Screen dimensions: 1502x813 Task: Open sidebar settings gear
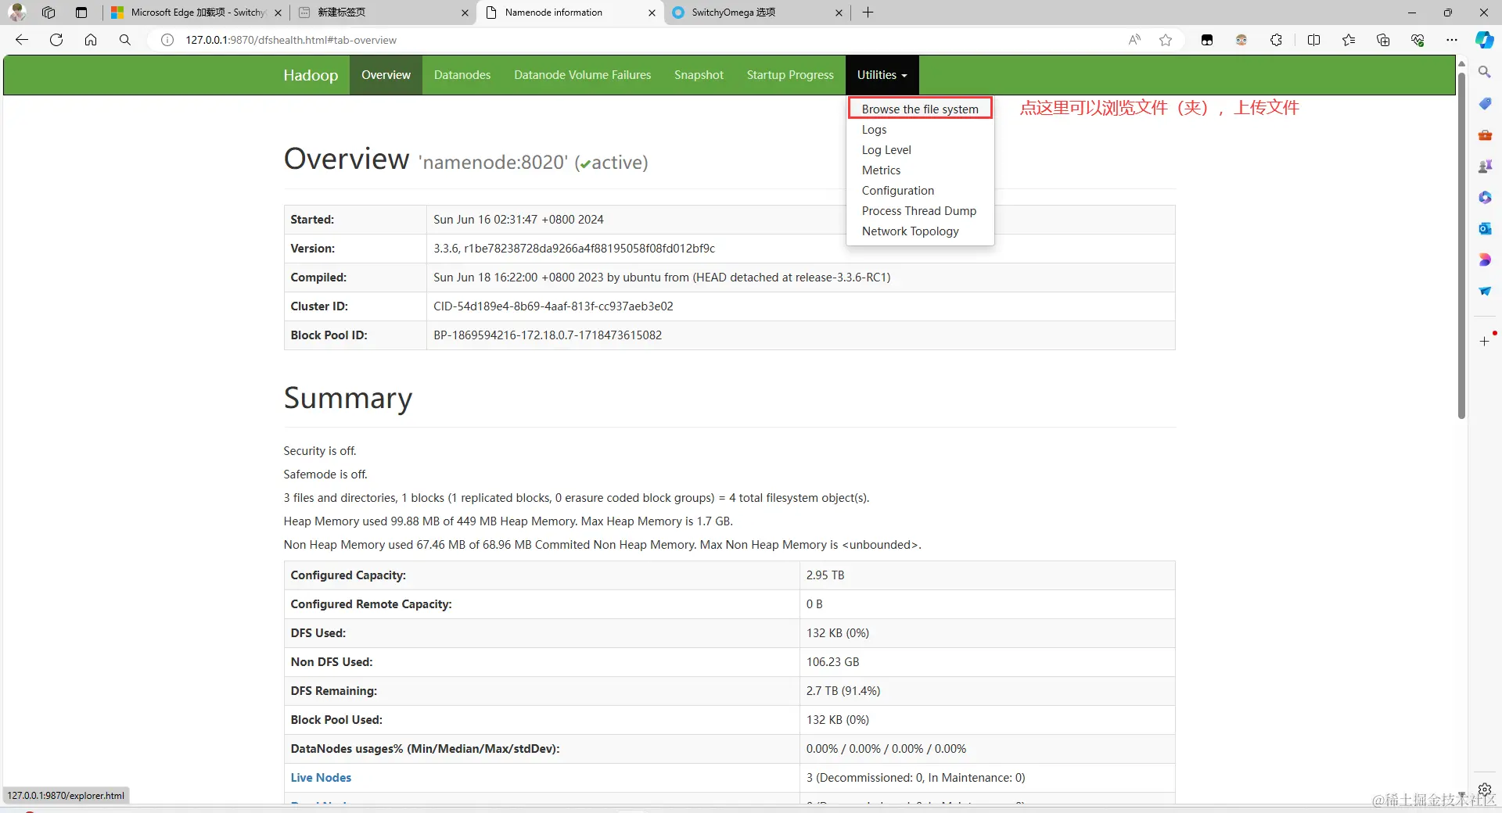(1485, 790)
